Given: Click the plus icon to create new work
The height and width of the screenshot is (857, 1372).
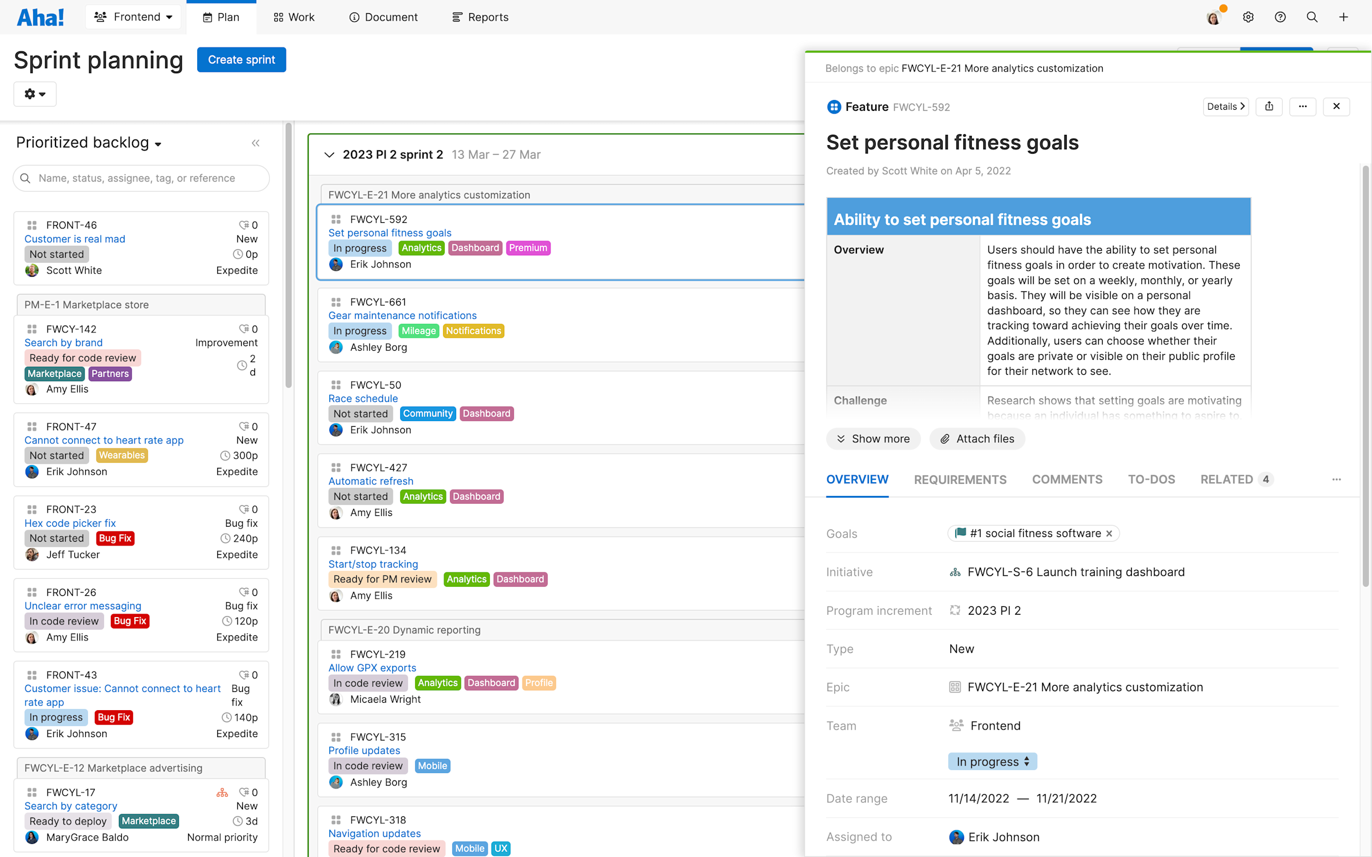Looking at the screenshot, I should (x=1343, y=17).
